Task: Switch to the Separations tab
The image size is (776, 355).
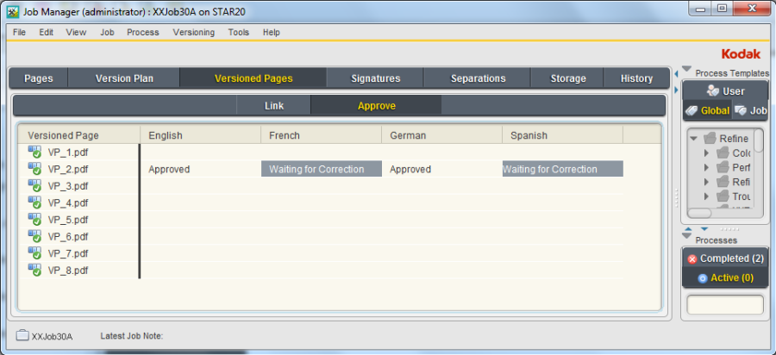Action: [x=478, y=78]
